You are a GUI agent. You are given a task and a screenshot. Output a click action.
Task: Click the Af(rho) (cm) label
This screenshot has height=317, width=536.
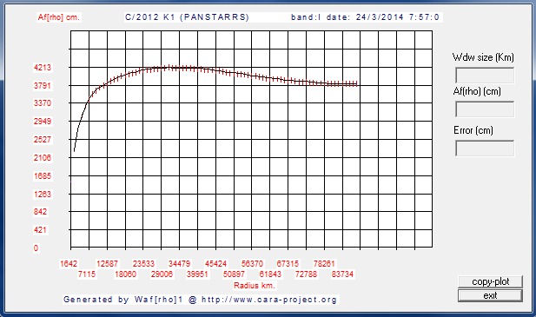[x=477, y=91]
